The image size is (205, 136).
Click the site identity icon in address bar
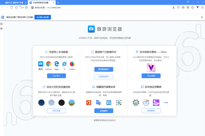coord(33,8)
